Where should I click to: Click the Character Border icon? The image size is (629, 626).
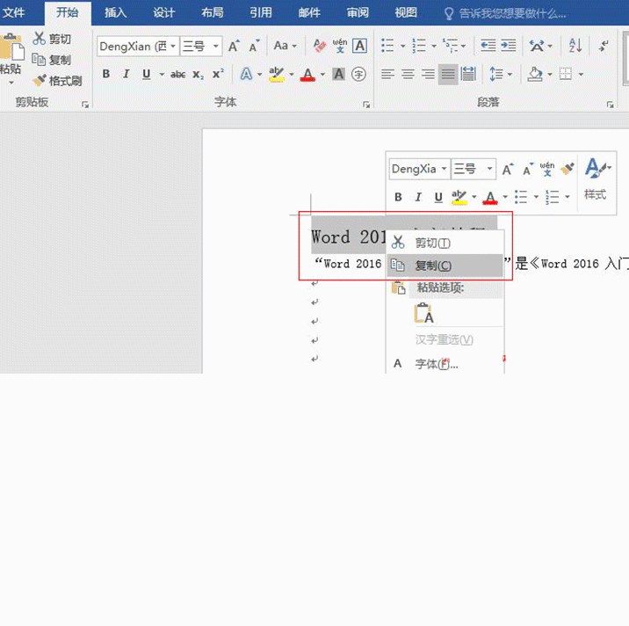click(x=360, y=46)
